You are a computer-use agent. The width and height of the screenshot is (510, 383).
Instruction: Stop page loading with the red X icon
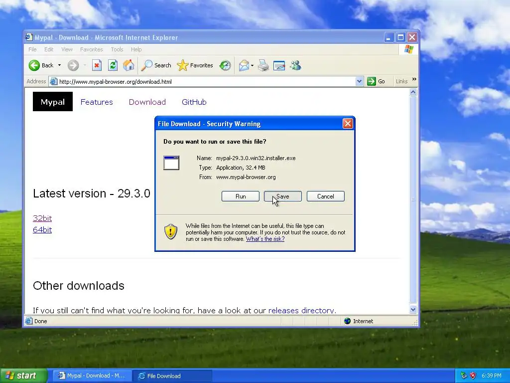[x=97, y=65]
